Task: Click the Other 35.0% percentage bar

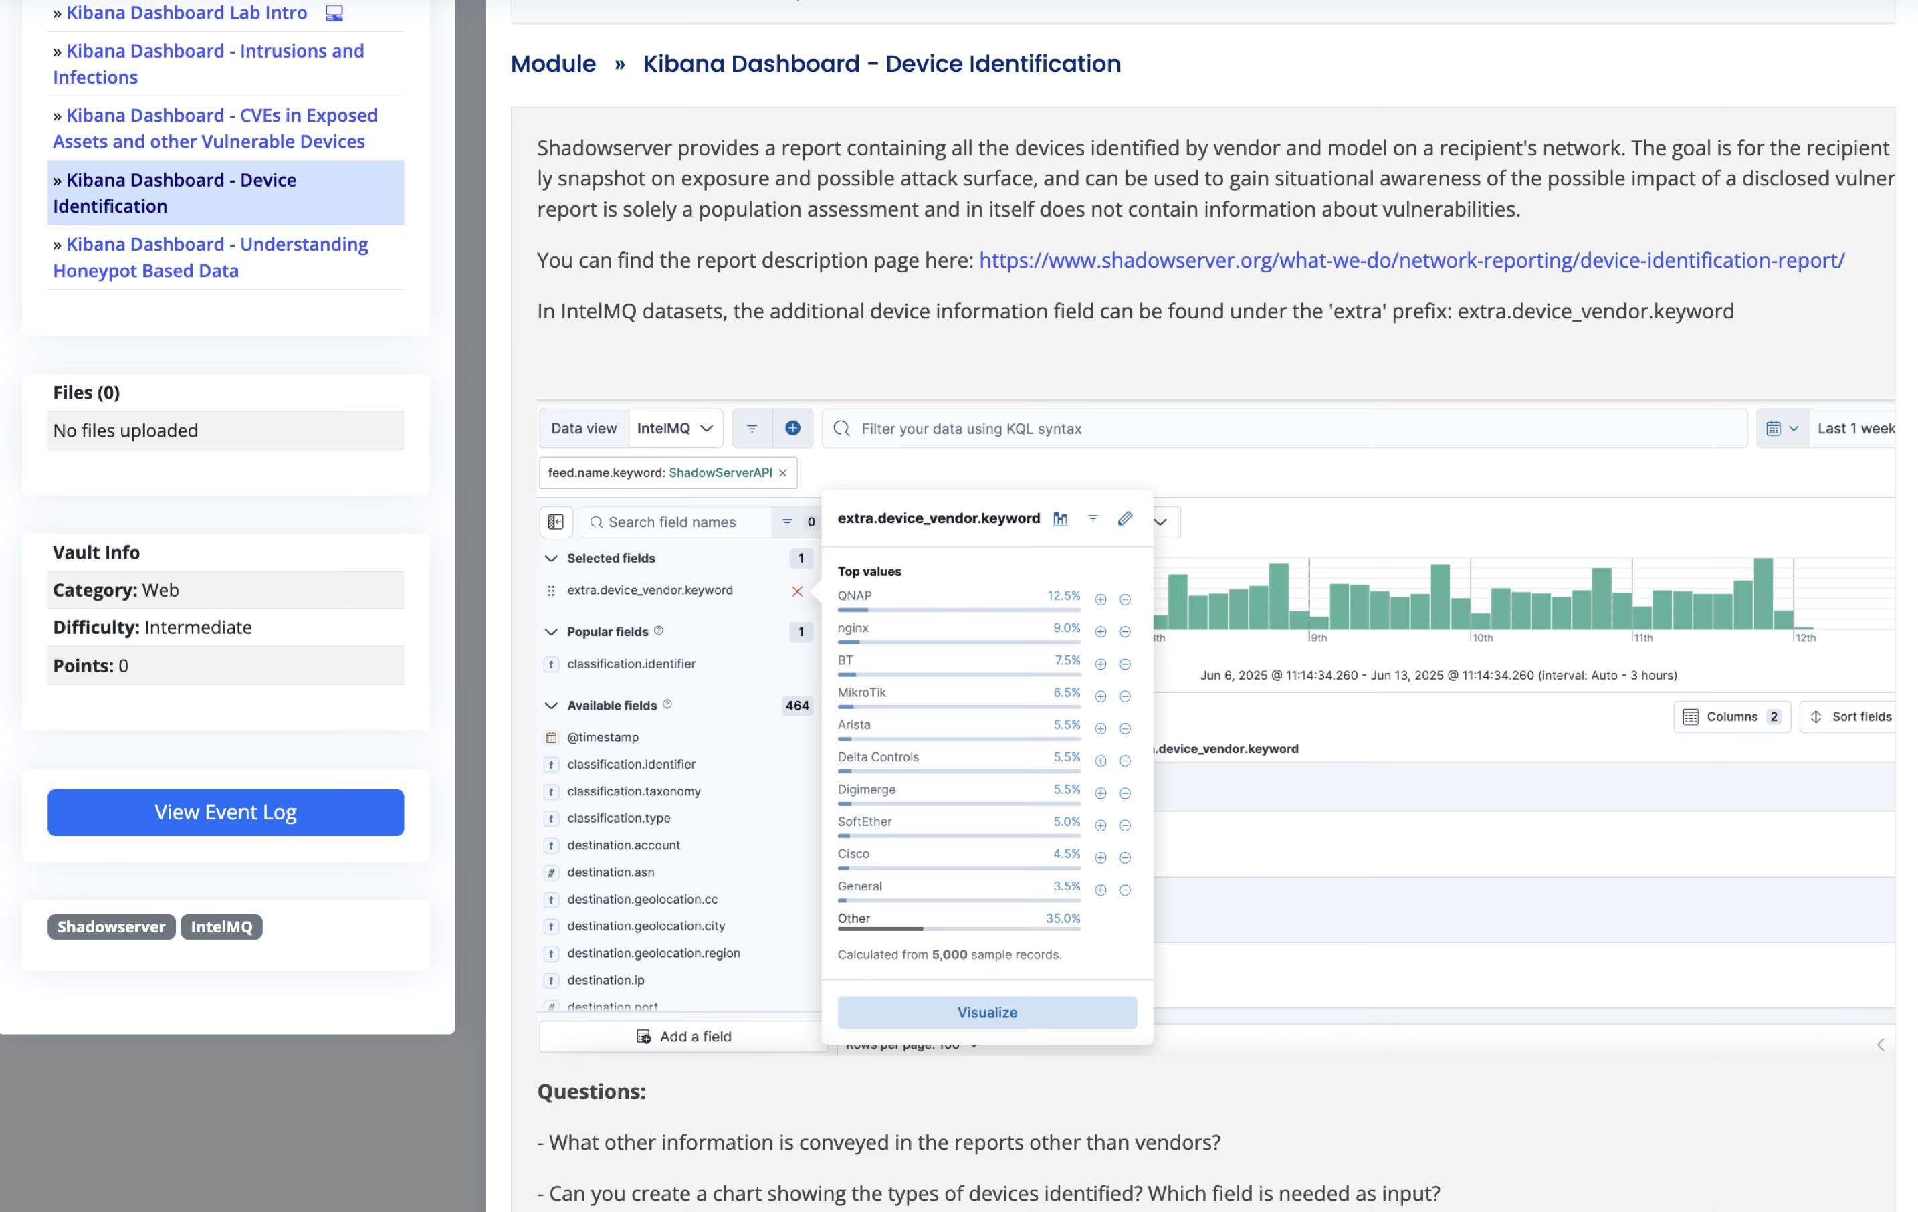Action: pyautogui.click(x=959, y=928)
